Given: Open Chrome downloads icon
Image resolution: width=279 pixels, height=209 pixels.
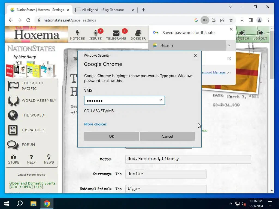Looking at the screenshot, I should point(242,20).
